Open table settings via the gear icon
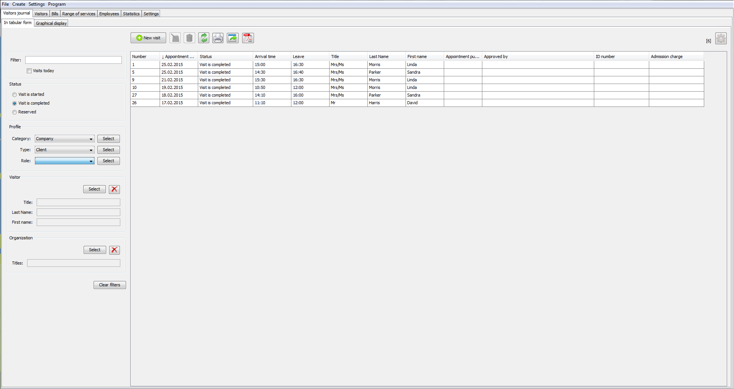Screen dimensions: 734x389 pos(721,38)
